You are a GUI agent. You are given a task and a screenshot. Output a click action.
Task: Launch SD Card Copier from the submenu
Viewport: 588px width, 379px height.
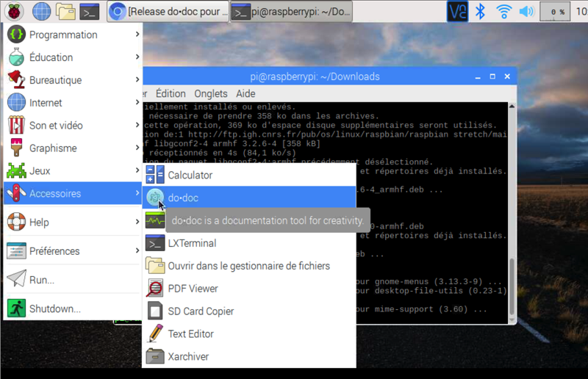click(x=201, y=311)
